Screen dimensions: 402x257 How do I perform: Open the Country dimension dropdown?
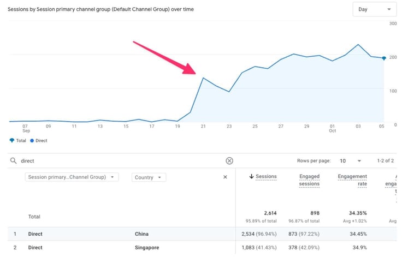point(149,177)
